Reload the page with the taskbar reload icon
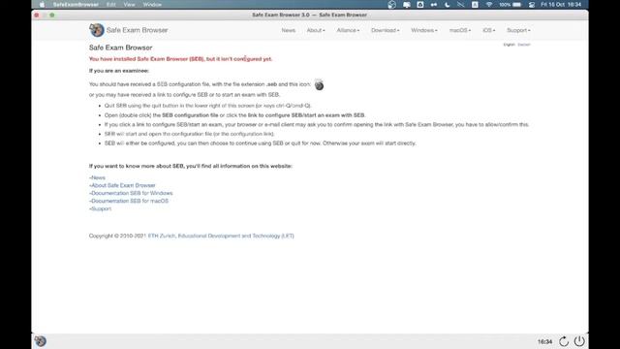The width and height of the screenshot is (620, 349). tap(564, 341)
